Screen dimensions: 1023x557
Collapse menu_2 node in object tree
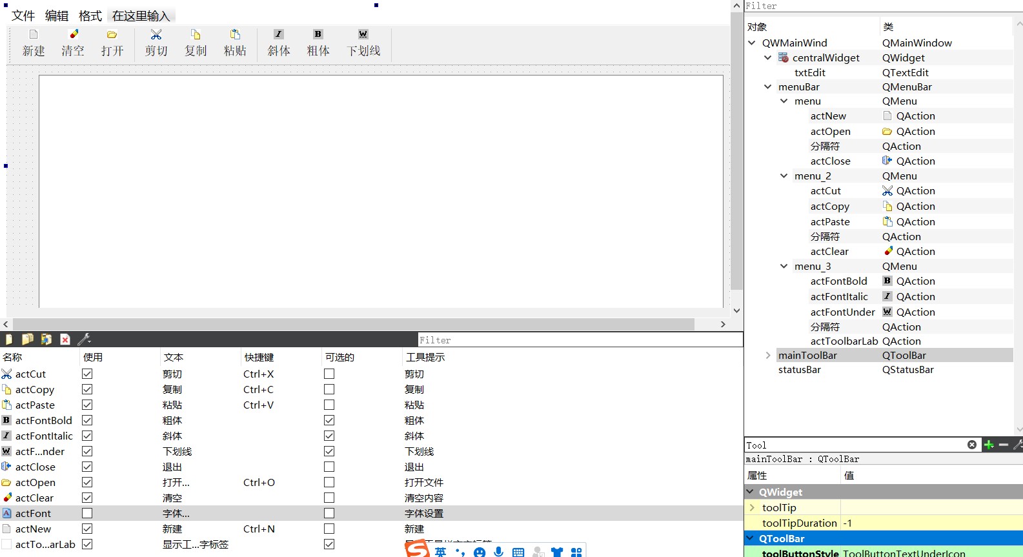point(784,176)
